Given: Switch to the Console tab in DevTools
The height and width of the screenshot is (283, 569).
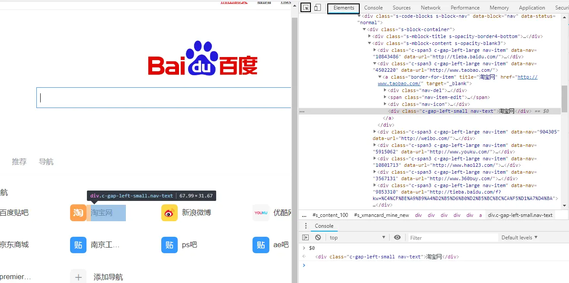Looking at the screenshot, I should (x=374, y=8).
